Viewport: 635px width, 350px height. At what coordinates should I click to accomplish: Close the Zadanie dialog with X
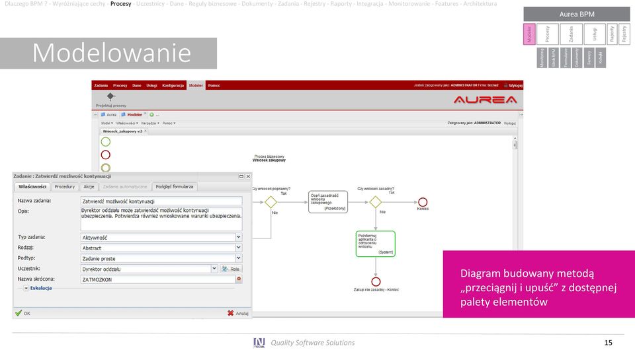tap(248, 176)
